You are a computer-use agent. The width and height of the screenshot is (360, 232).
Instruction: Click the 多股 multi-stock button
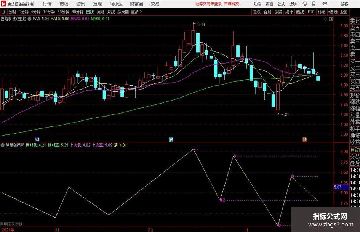(278, 12)
